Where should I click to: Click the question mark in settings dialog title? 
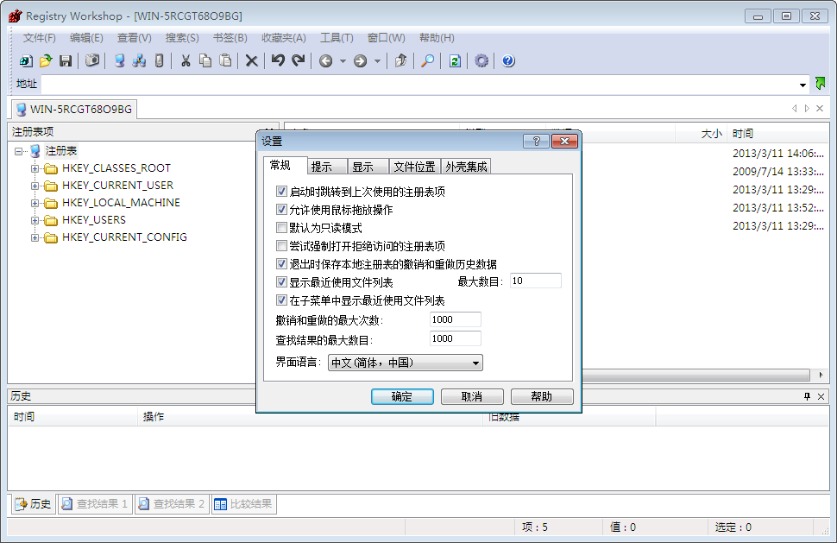click(x=537, y=141)
